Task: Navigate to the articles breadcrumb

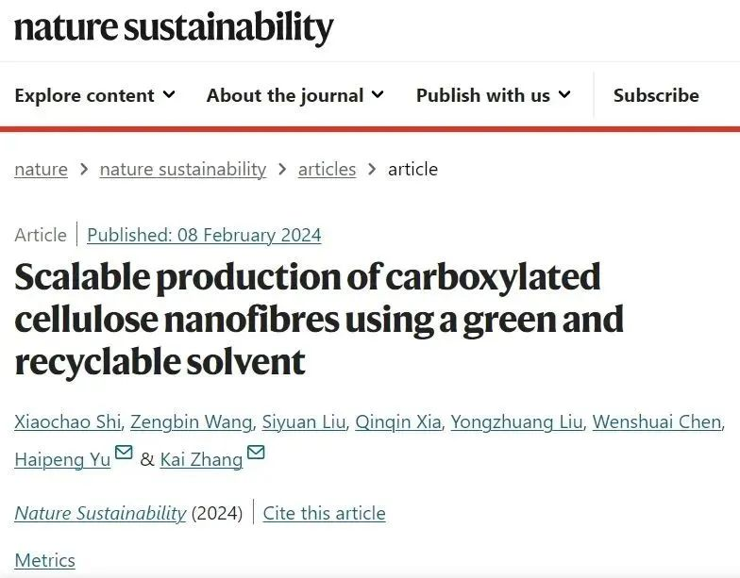Action: pos(327,169)
